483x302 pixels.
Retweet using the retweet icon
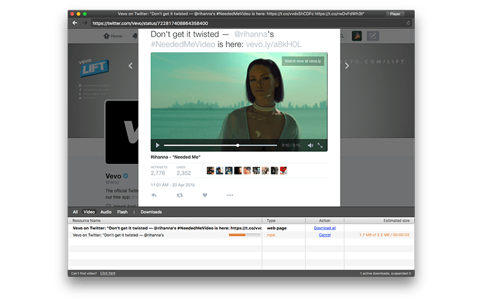point(179,195)
